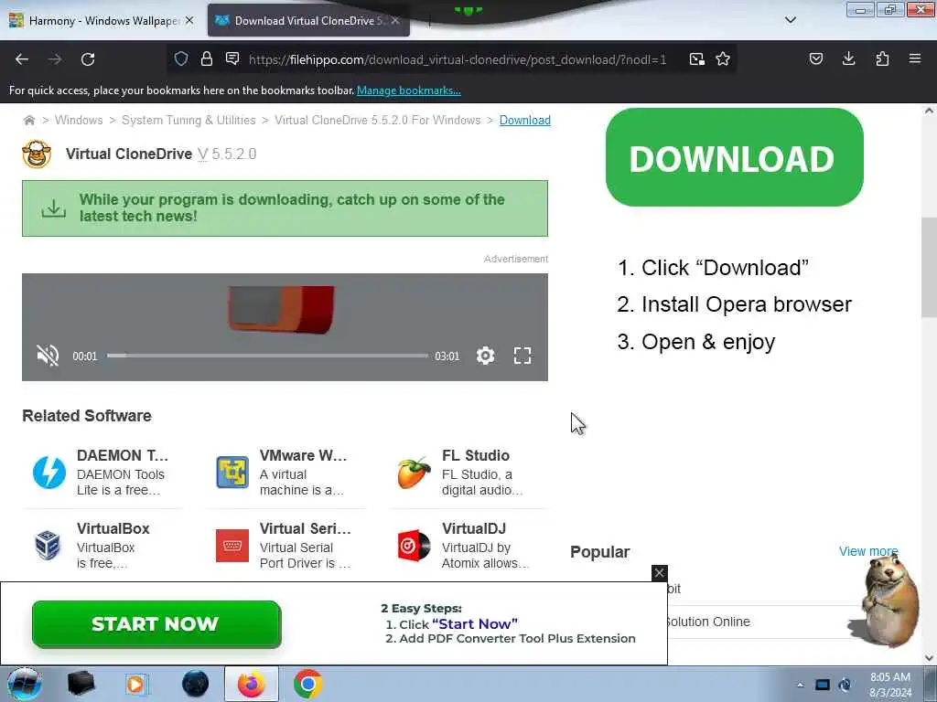Unmute the advertisement video
Image resolution: width=937 pixels, height=702 pixels.
point(48,356)
